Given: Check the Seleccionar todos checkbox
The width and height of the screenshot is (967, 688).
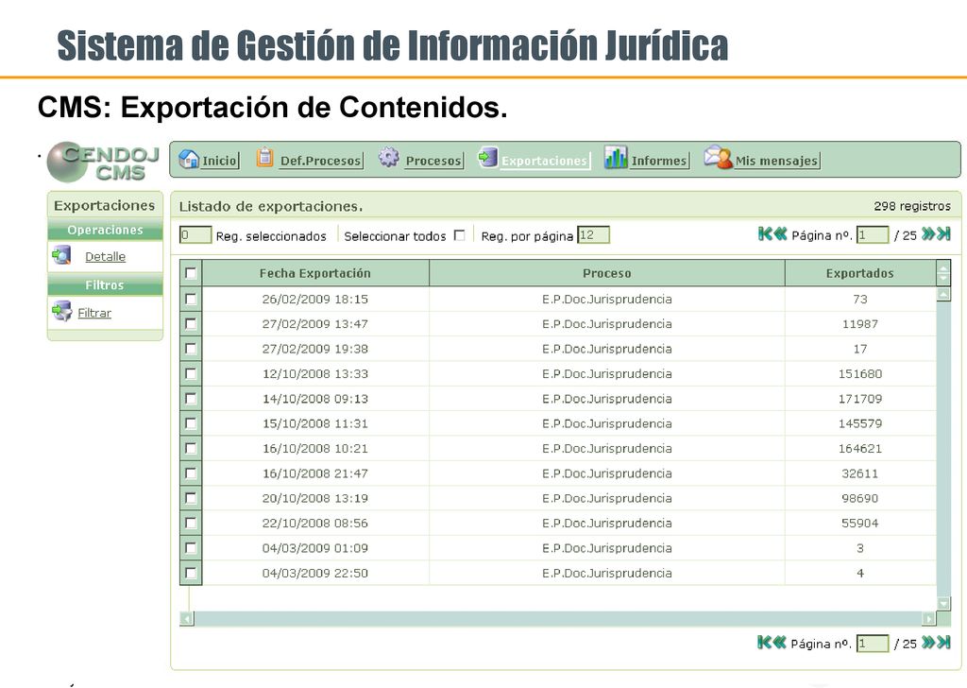Looking at the screenshot, I should [x=460, y=235].
